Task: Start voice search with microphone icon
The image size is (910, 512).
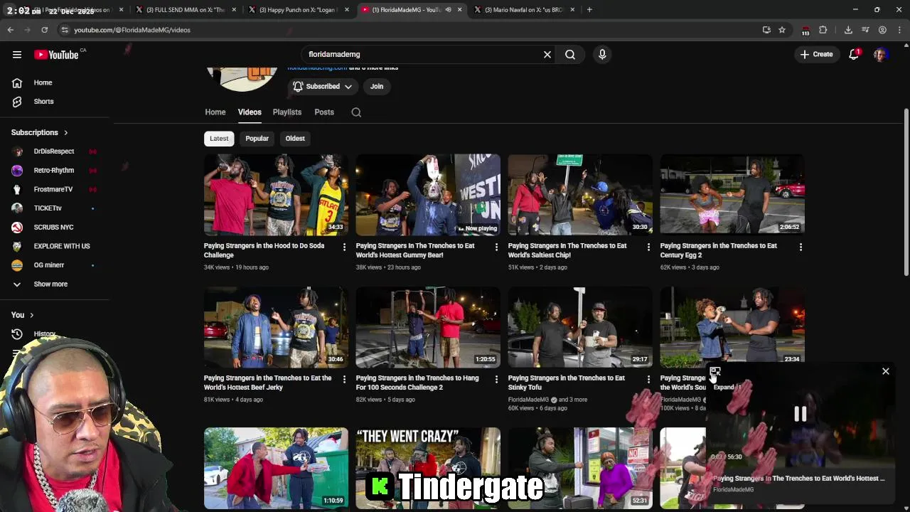Action: (602, 54)
